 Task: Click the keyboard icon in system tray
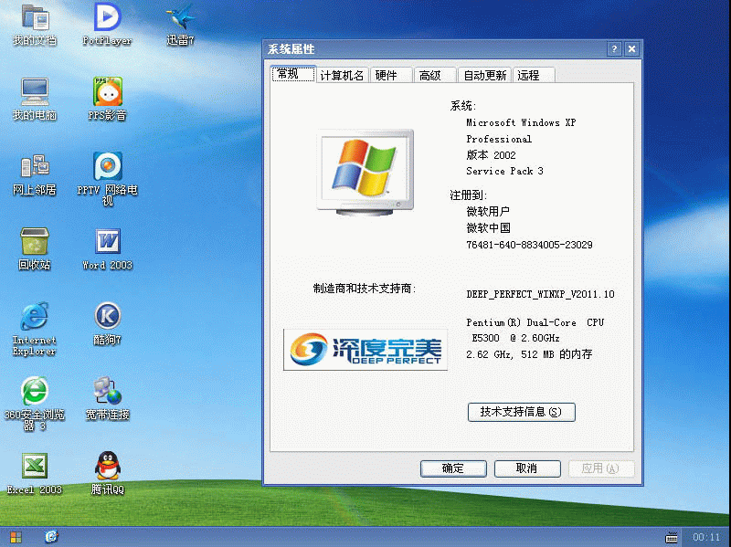tap(672, 537)
